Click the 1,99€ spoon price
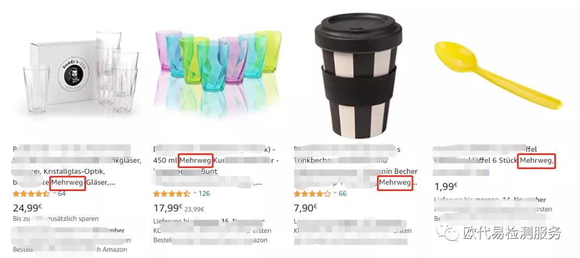The height and width of the screenshot is (258, 580). click(x=446, y=186)
